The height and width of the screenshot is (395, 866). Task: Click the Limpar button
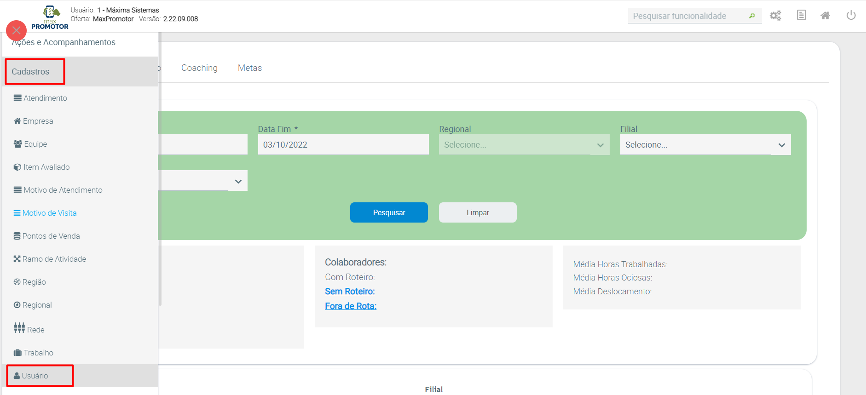[x=478, y=212]
